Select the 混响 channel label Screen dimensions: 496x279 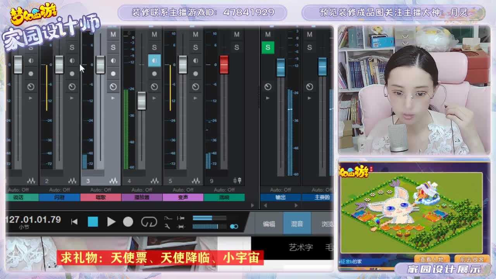pyautogui.click(x=224, y=197)
